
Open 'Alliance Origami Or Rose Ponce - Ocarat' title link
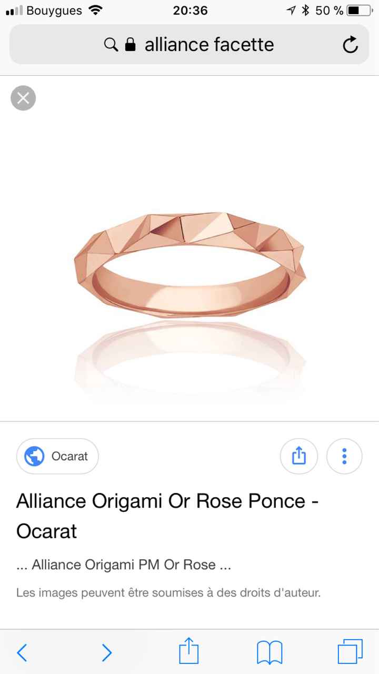(167, 516)
